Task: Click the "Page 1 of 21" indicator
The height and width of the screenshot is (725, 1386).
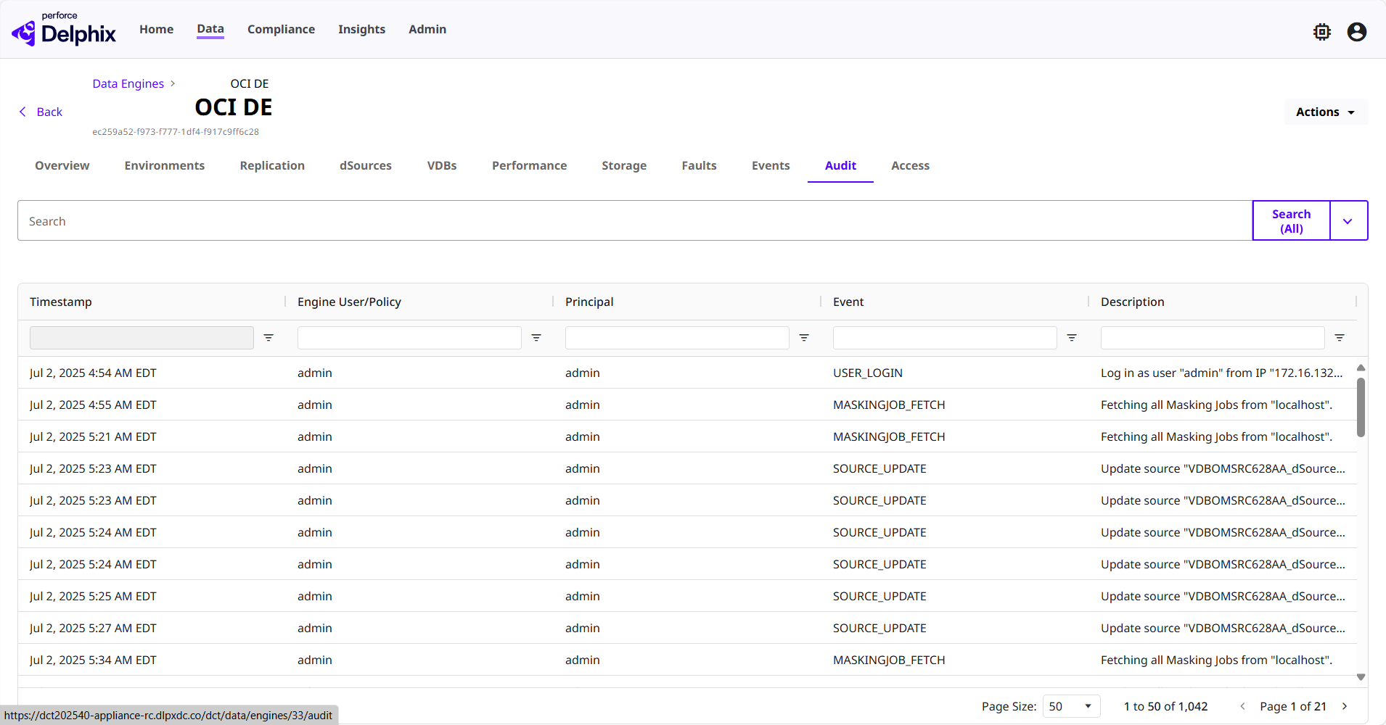Action: pos(1293,706)
